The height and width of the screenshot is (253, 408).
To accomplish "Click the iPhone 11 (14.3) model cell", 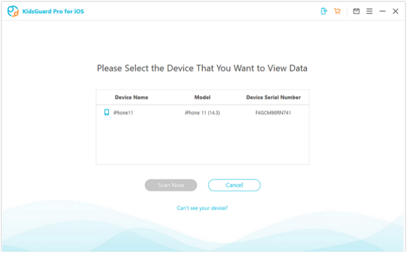I will pos(202,113).
